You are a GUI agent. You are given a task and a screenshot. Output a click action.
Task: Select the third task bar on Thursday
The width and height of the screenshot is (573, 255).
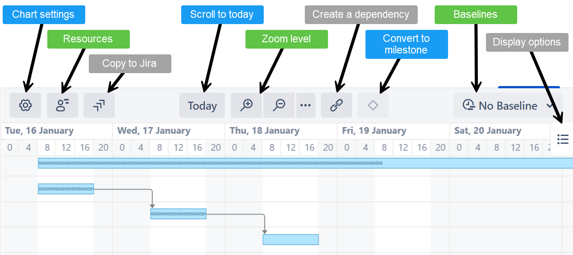click(x=291, y=240)
